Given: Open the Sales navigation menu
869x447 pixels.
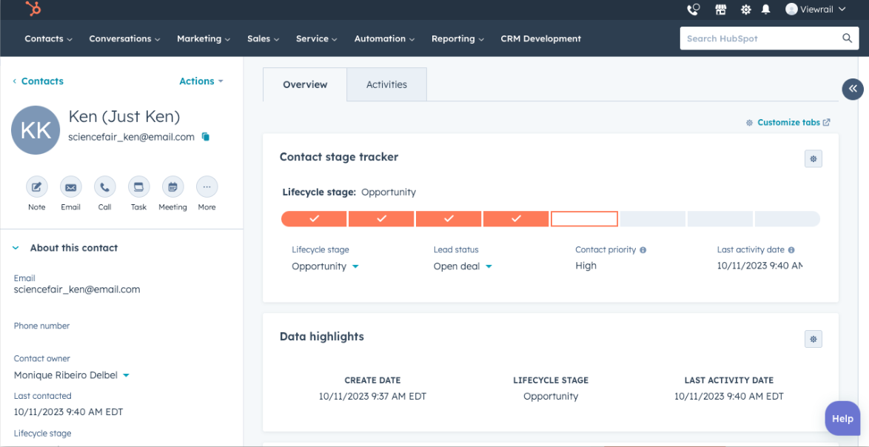Looking at the screenshot, I should pyautogui.click(x=264, y=38).
